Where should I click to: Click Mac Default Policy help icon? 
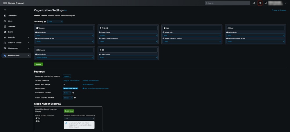tap(163, 32)
